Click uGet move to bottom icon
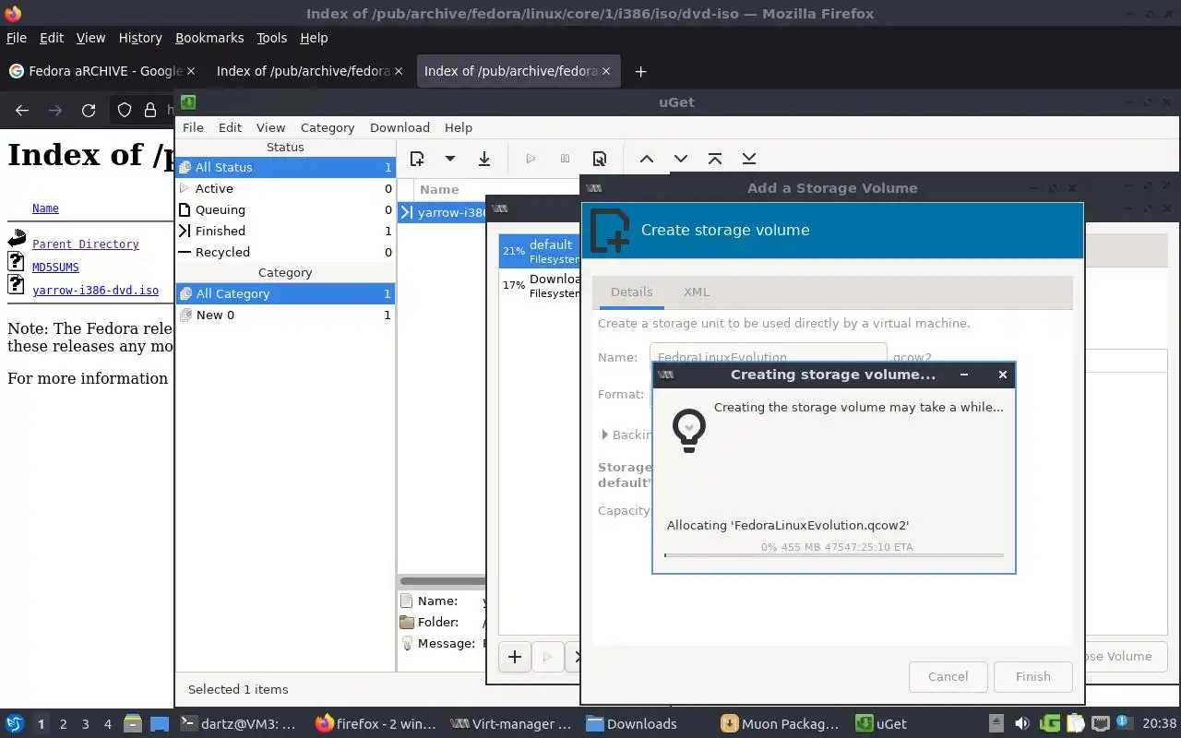Image resolution: width=1181 pixels, height=738 pixels. (x=749, y=159)
